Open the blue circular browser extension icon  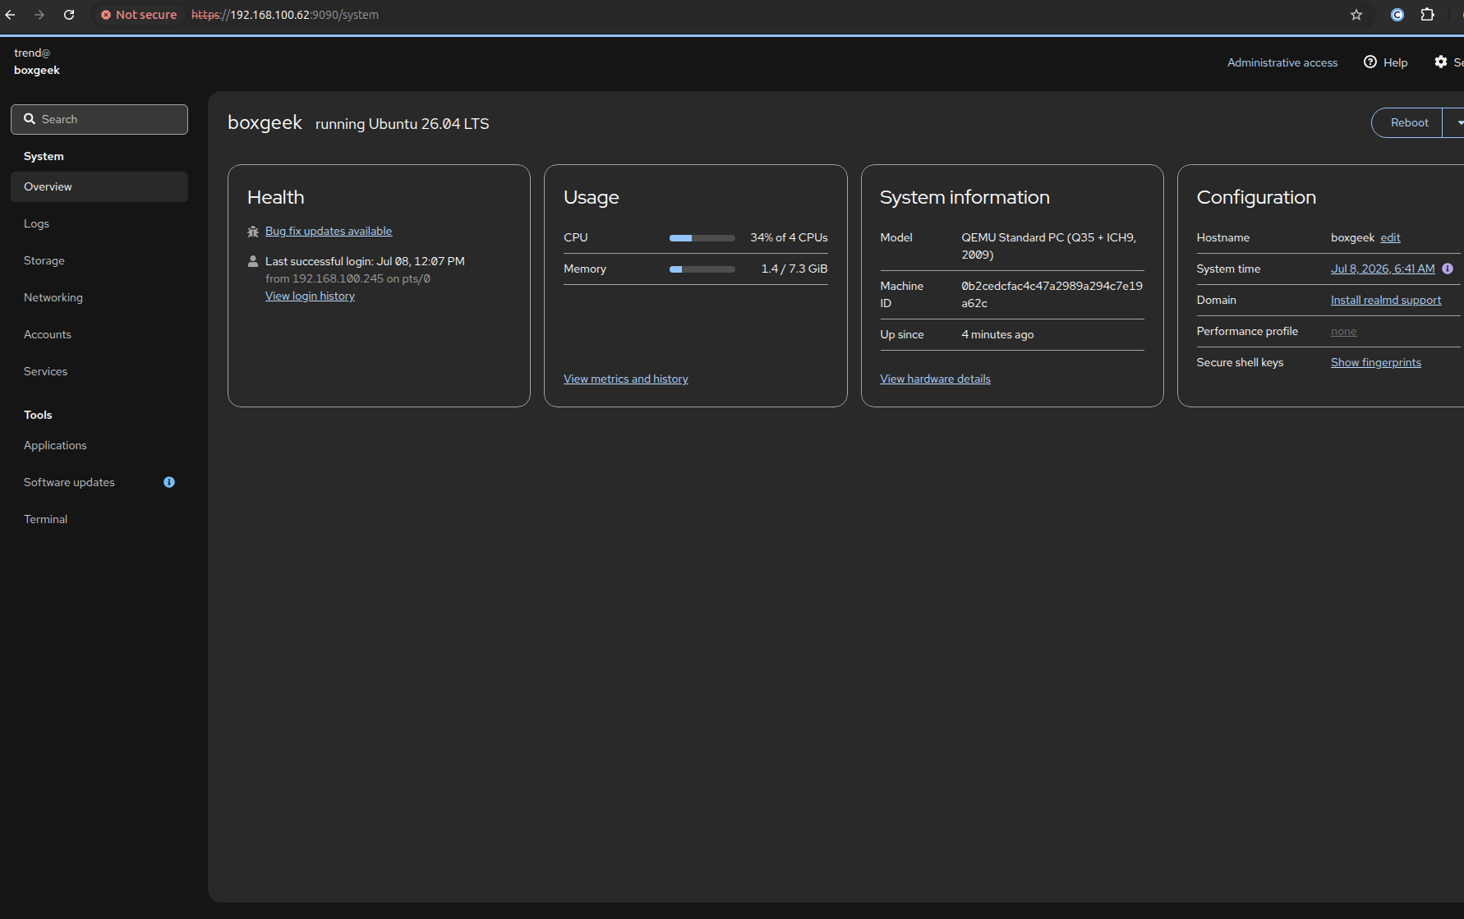1397,15
